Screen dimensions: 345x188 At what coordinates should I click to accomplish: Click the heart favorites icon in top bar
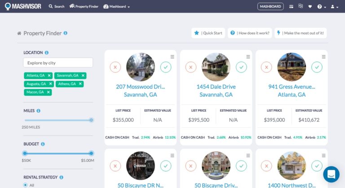click(310, 7)
